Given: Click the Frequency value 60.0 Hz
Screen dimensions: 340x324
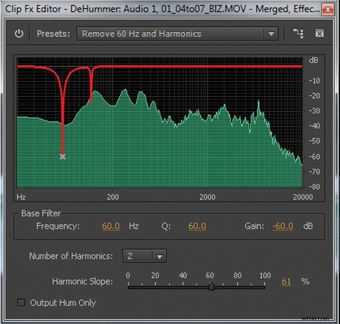Looking at the screenshot, I should [111, 226].
